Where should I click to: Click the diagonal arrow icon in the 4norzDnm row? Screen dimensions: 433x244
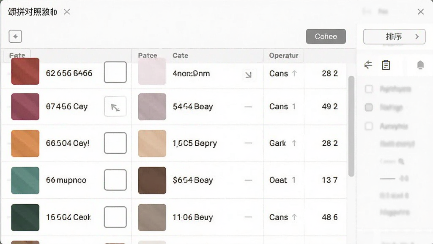pyautogui.click(x=248, y=75)
